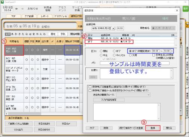Screen dimensions: 189x137
Task: Click the back arrow navigation icon
Action: (16, 9)
